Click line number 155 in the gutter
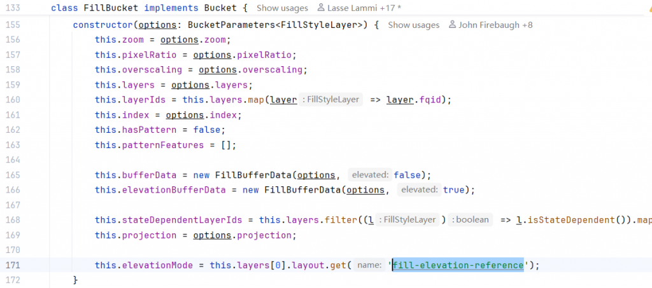Image resolution: width=652 pixels, height=288 pixels. (x=14, y=25)
